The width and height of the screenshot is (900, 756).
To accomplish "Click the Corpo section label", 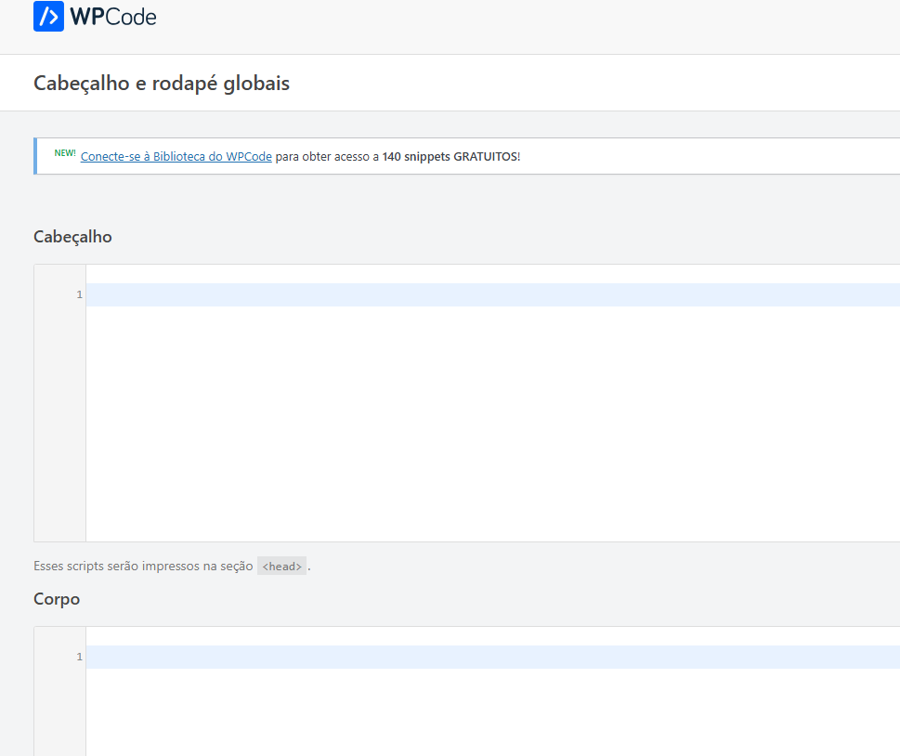I will coord(57,599).
